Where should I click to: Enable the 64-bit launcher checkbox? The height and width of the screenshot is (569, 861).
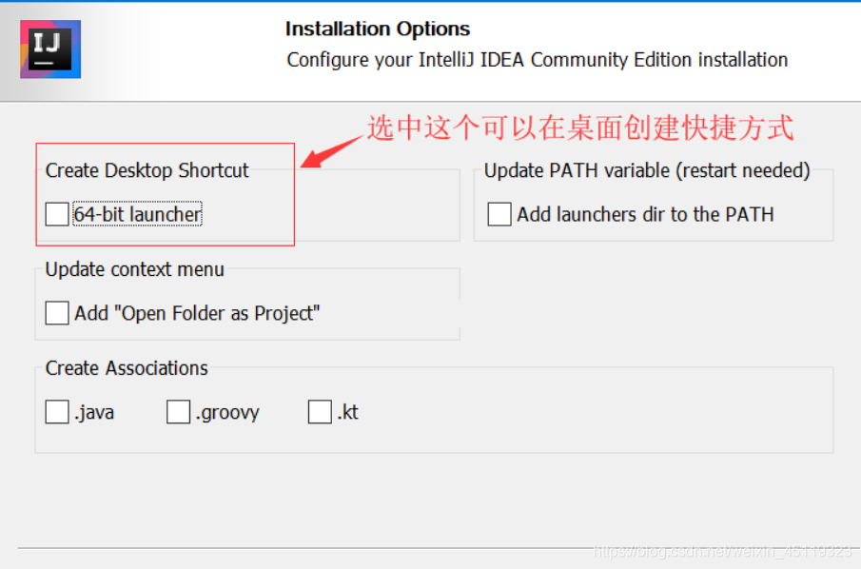click(x=57, y=214)
